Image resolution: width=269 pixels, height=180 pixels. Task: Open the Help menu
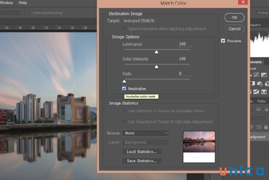click(x=23, y=3)
